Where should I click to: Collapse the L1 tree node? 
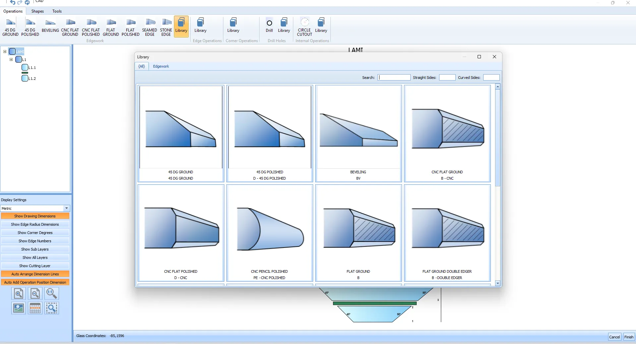[11, 60]
